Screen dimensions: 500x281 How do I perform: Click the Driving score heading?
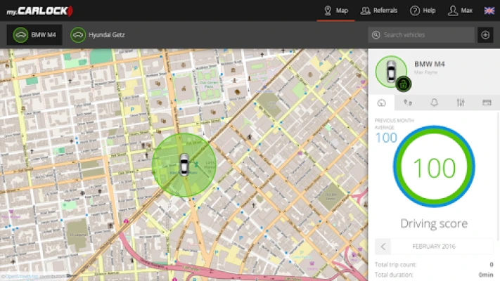click(x=434, y=223)
